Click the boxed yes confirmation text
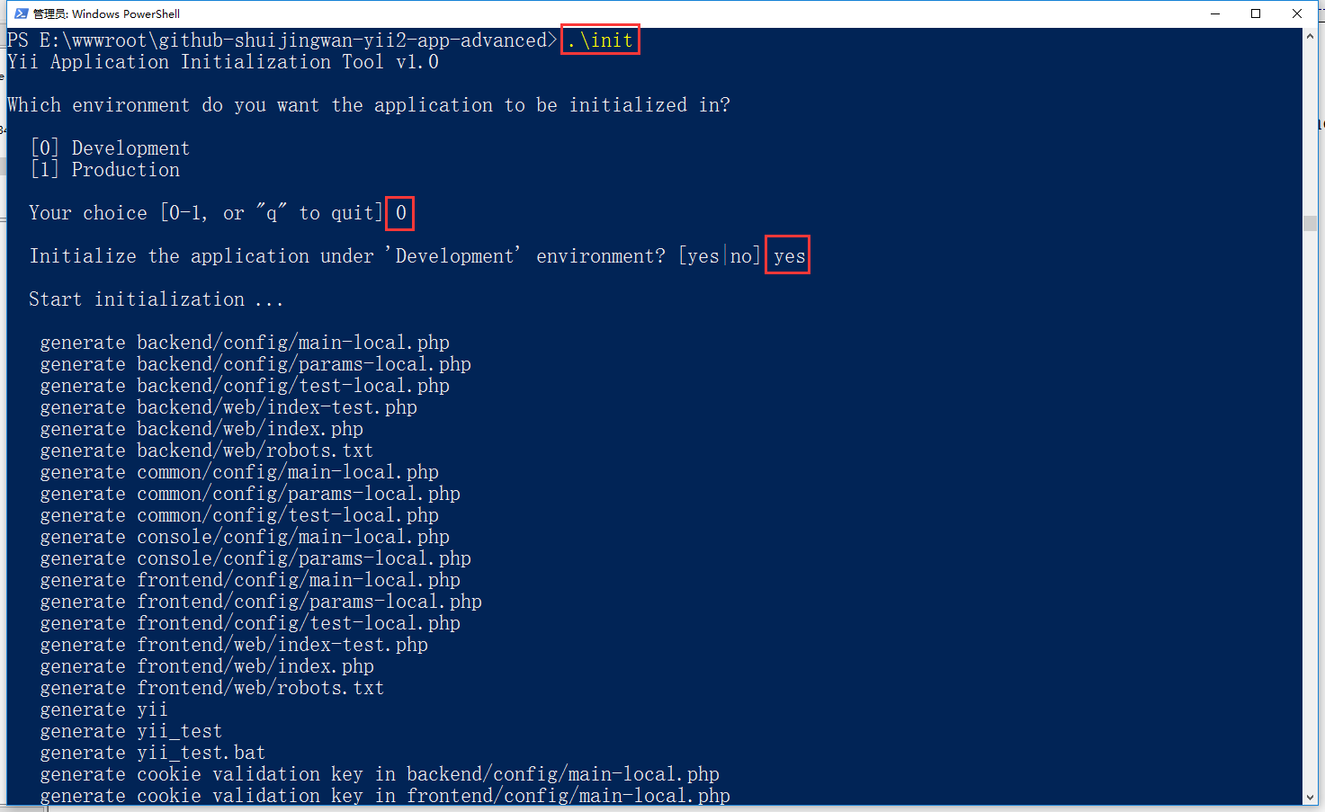This screenshot has width=1325, height=812. [788, 256]
